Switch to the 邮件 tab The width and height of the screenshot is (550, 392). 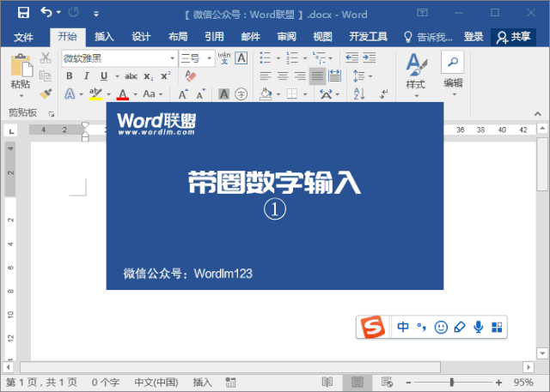pyautogui.click(x=250, y=37)
